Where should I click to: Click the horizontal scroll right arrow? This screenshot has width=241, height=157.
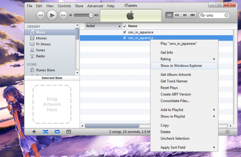pyautogui.click(x=231, y=126)
